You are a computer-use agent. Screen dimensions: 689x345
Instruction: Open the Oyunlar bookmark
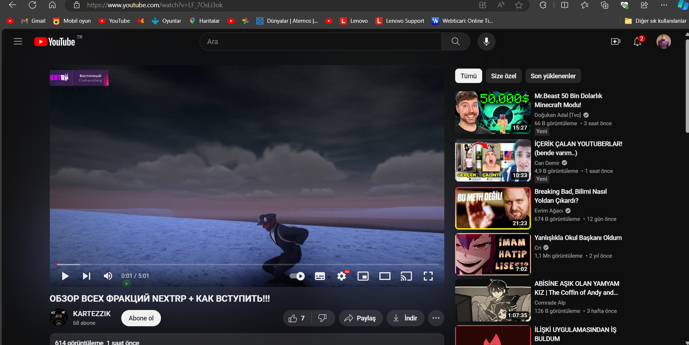[166, 21]
